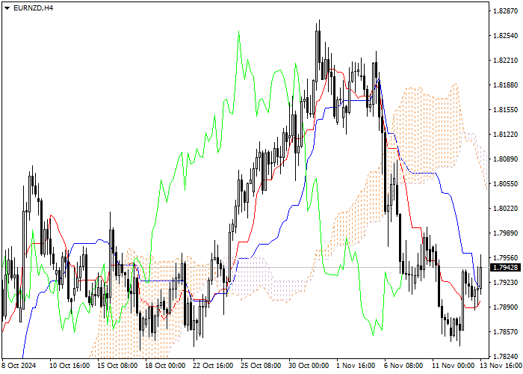The image size is (523, 374).
Task: Click the 1.78240 price axis value
Action: click(x=505, y=357)
